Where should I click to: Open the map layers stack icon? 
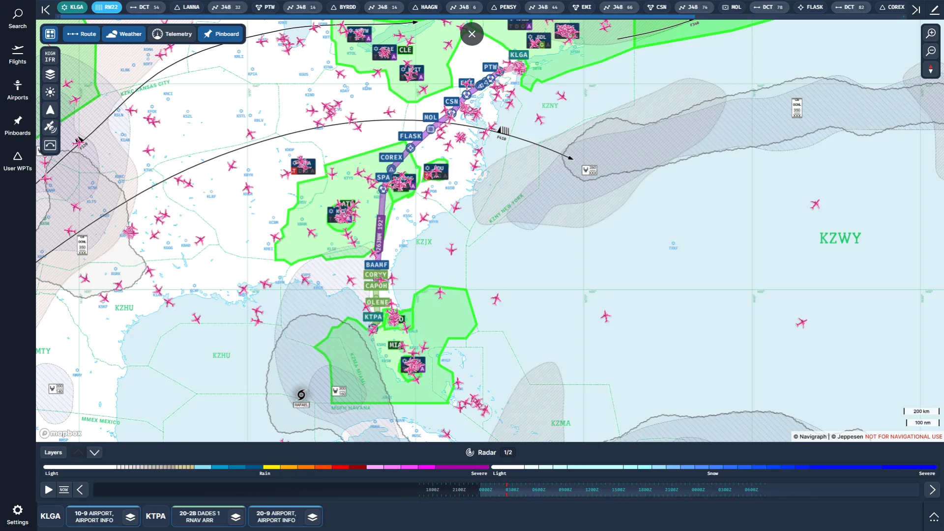50,74
